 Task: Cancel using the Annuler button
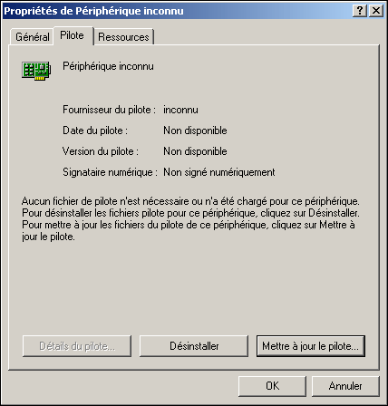[345, 386]
